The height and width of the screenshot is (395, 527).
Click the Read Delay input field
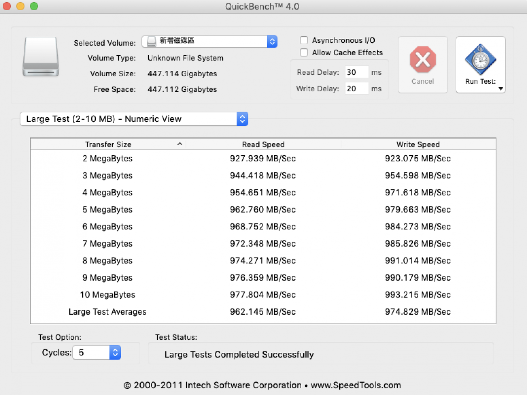(x=356, y=72)
